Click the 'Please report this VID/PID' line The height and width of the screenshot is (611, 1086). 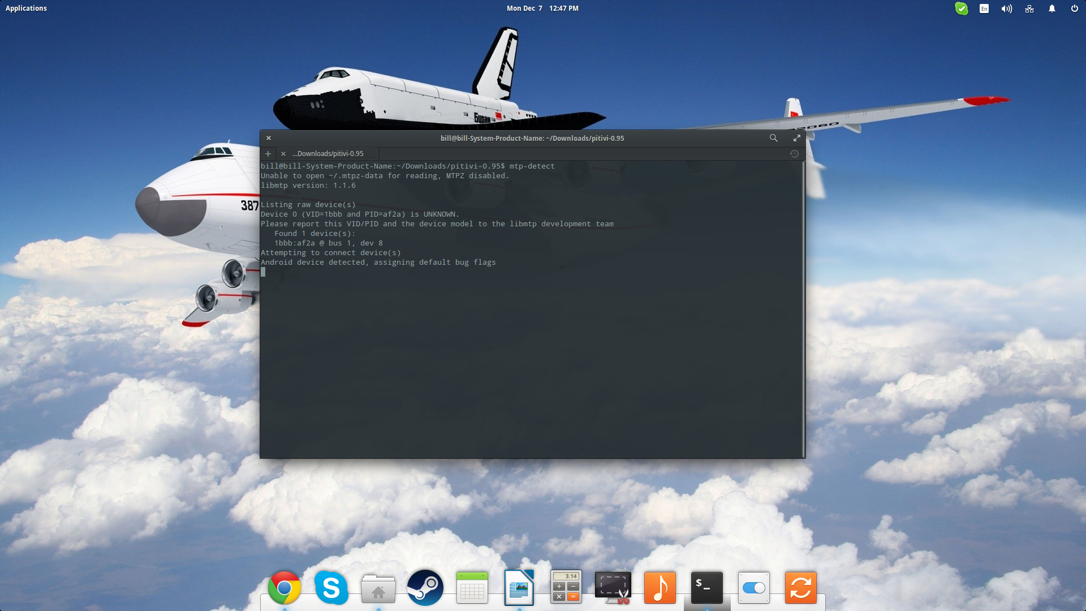(437, 224)
